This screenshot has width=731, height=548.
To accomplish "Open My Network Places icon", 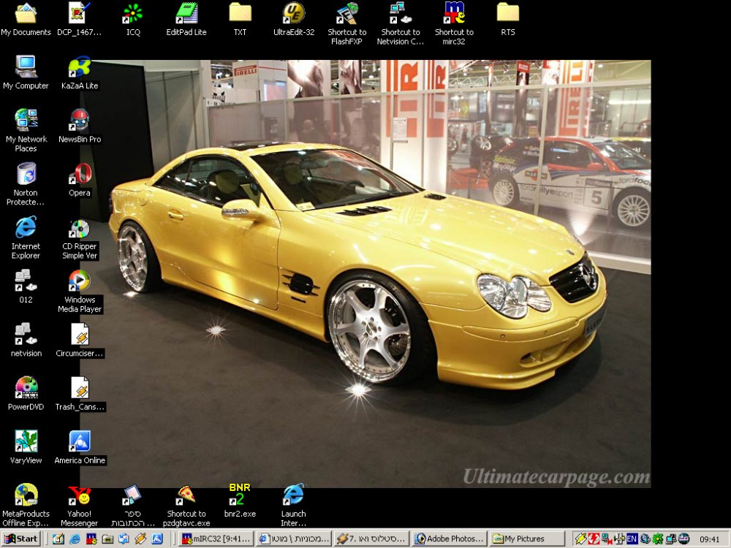I will click(x=26, y=131).
